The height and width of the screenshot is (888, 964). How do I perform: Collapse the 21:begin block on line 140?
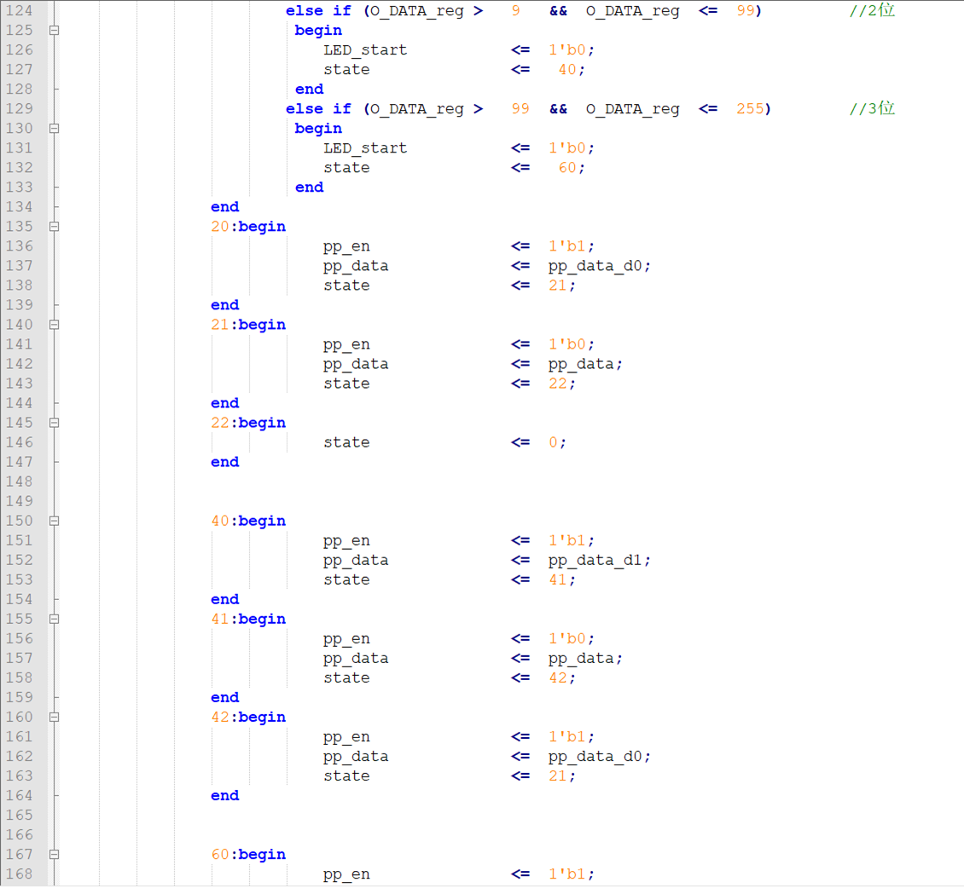coord(55,325)
